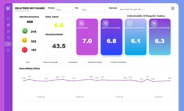Click the Nota Geral 6.6 box
Viewport: 184px width, 111px height.
pos(59,25)
